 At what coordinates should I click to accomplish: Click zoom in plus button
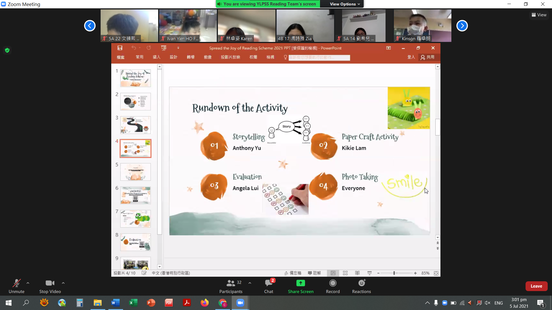pyautogui.click(x=415, y=273)
